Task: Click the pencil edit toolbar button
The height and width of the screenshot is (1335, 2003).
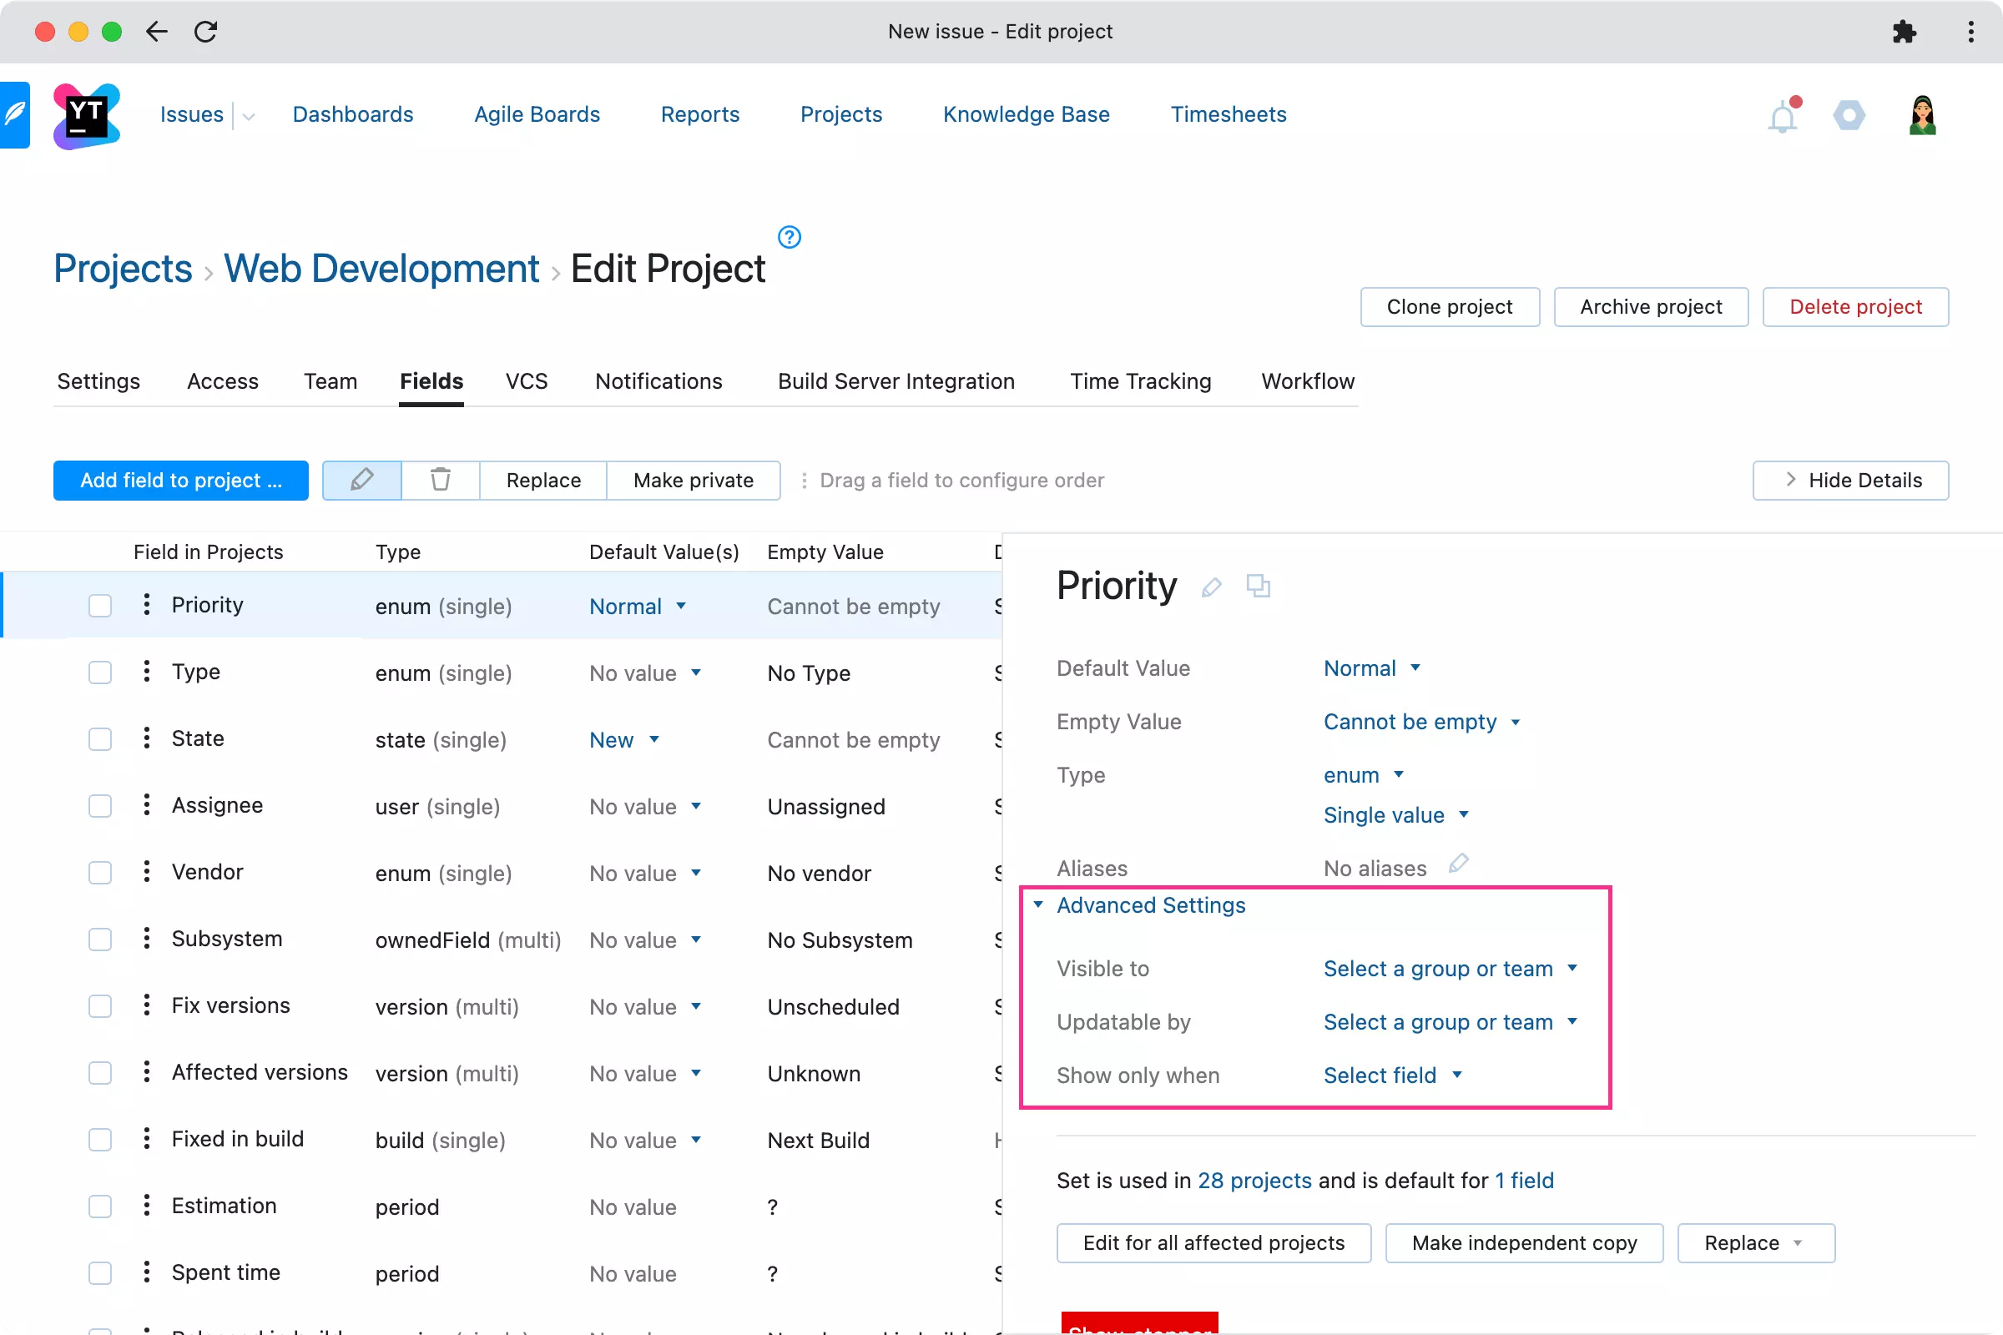Action: point(362,481)
